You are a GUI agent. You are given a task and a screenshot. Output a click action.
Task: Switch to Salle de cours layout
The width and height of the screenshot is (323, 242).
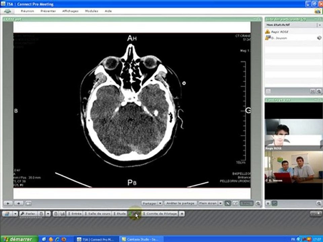click(98, 214)
